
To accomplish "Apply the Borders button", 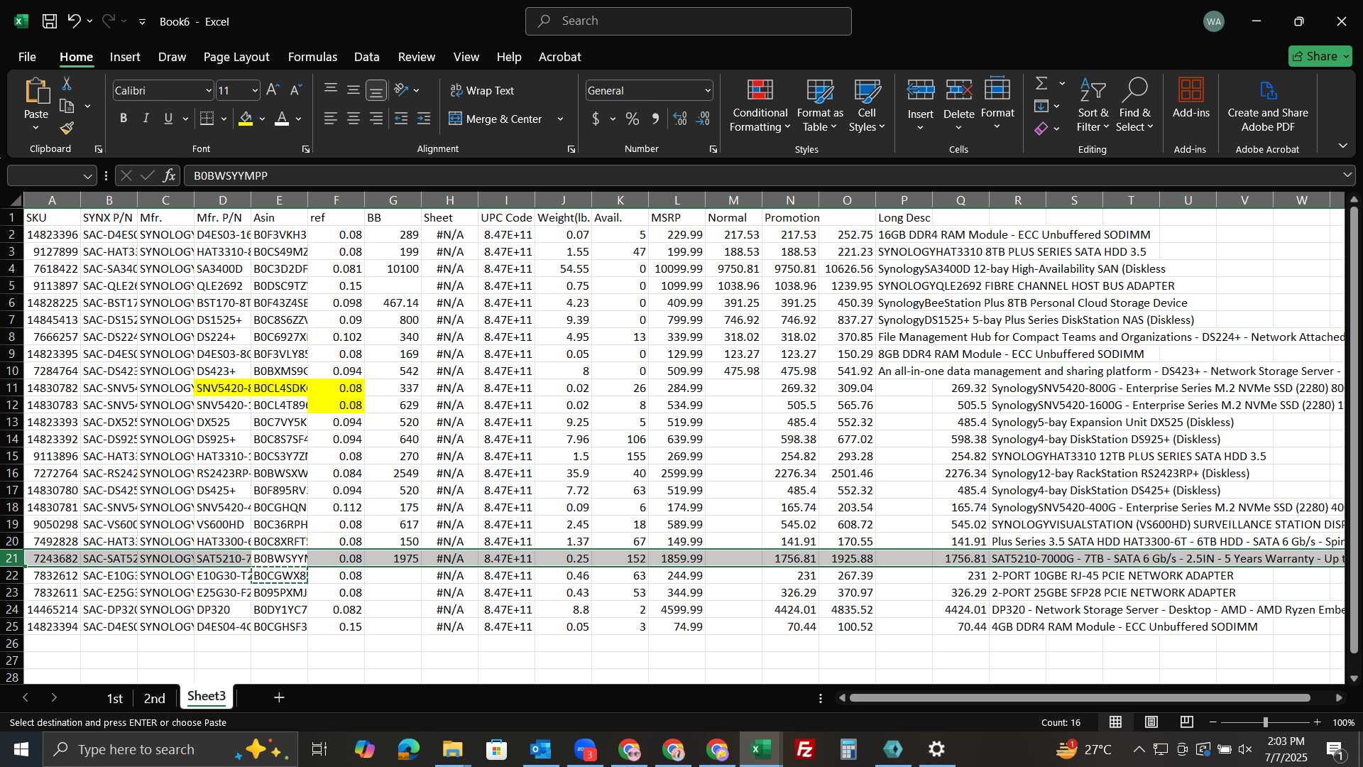I will [x=207, y=119].
